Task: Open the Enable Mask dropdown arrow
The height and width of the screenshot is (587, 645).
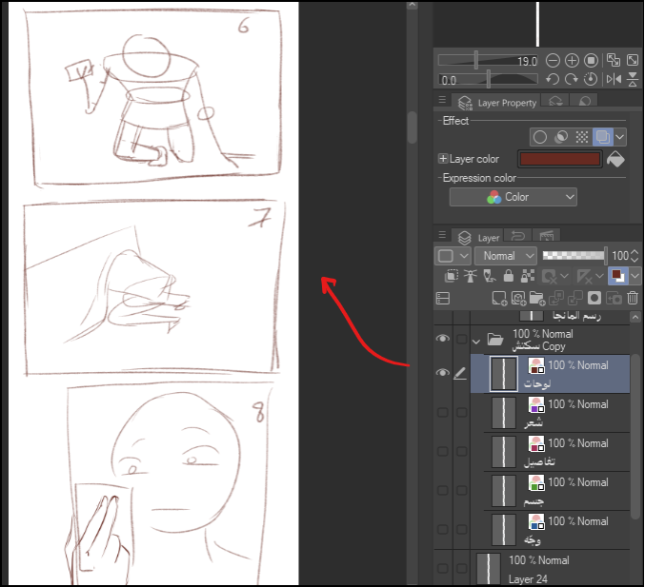Action: point(564,277)
